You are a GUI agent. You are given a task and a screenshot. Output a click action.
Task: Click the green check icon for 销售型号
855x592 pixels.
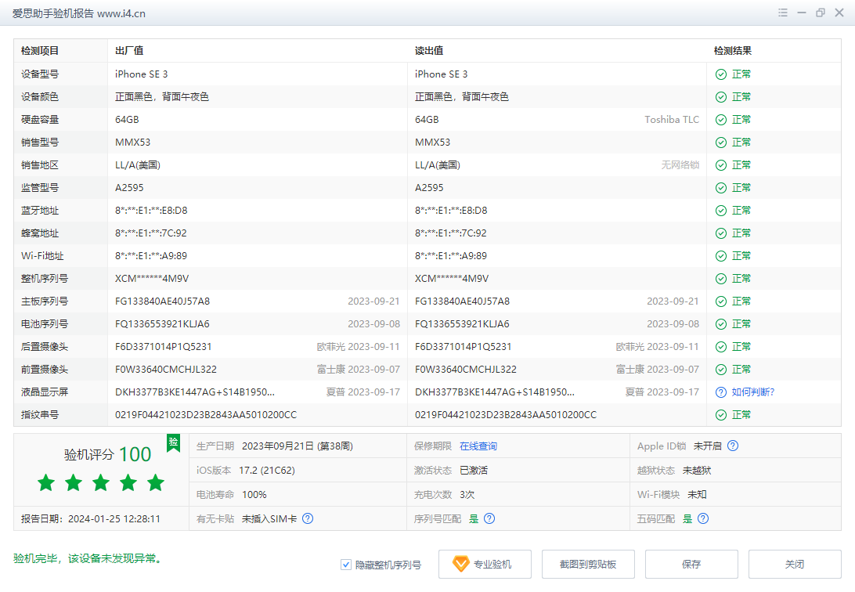[721, 143]
